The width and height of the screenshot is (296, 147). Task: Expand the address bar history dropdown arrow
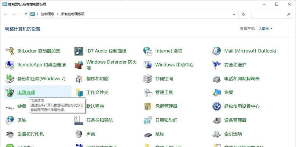click(234, 14)
